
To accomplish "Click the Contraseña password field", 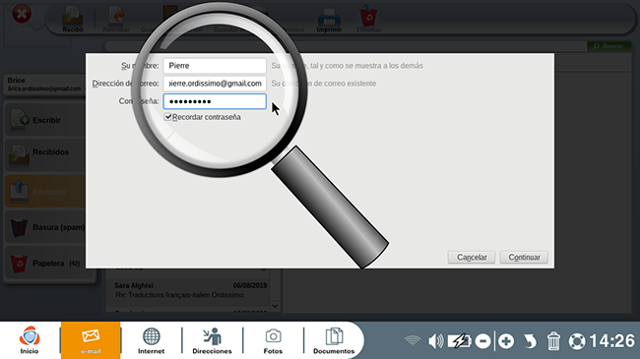I will click(x=215, y=101).
